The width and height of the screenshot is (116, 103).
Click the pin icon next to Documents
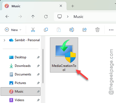click(38, 74)
